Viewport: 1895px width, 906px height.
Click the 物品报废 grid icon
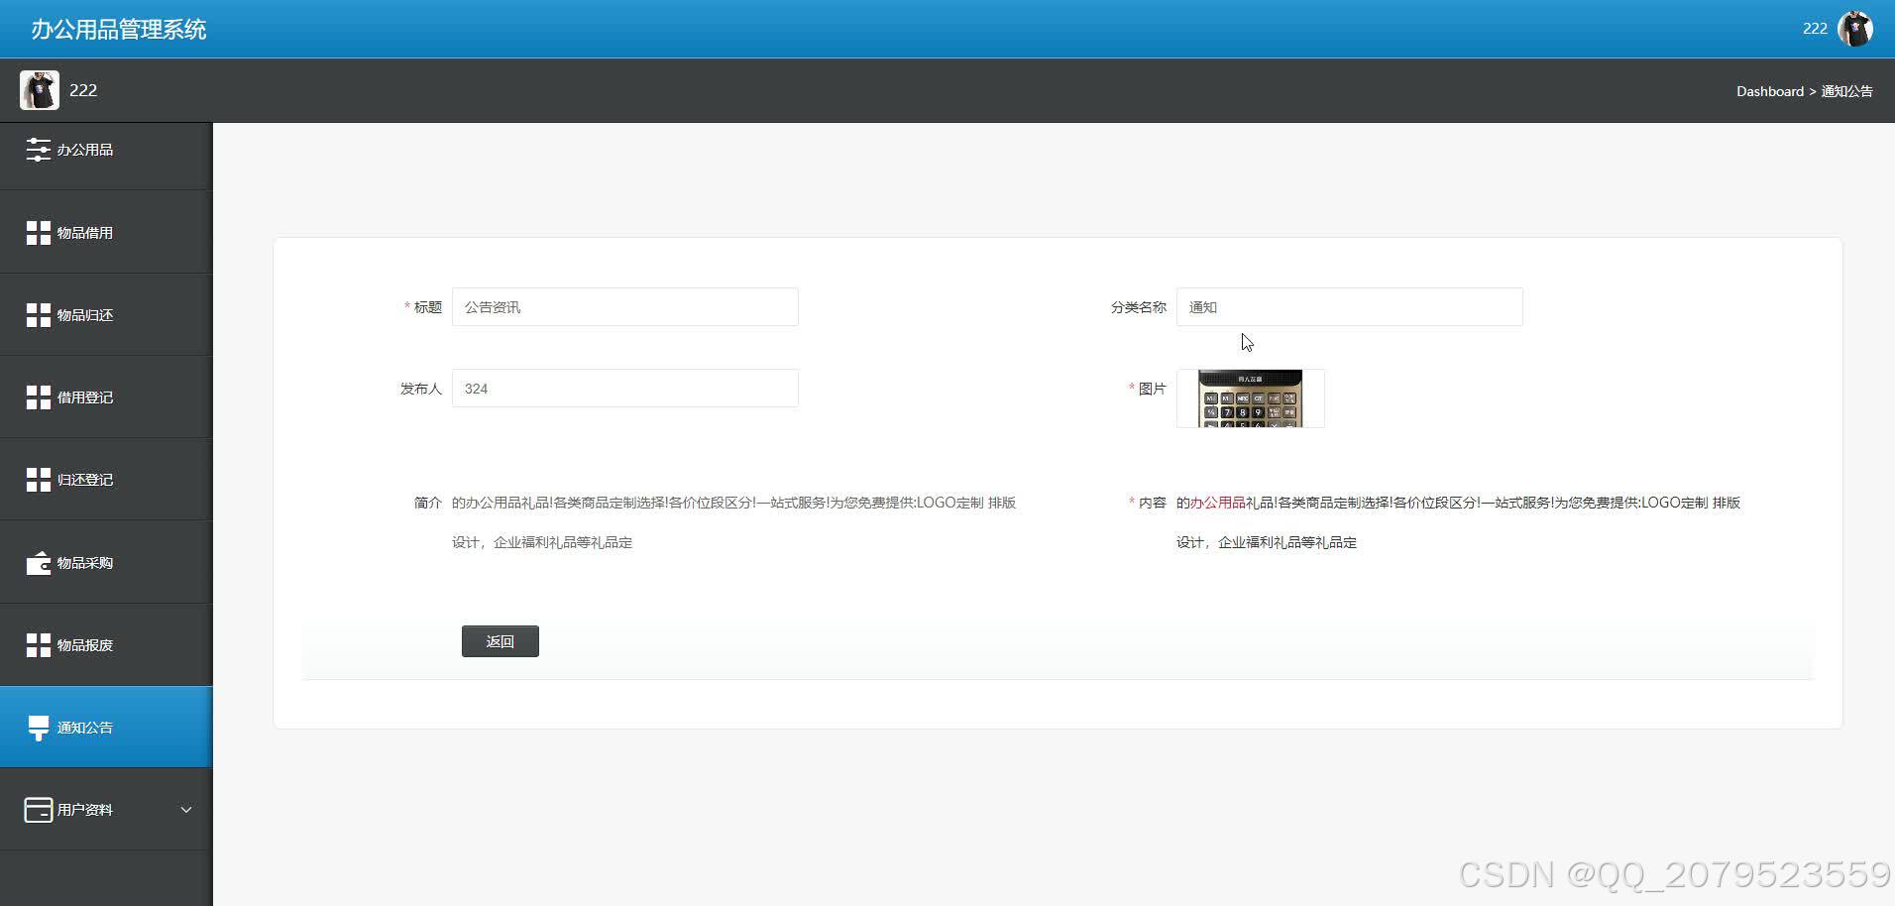point(38,645)
